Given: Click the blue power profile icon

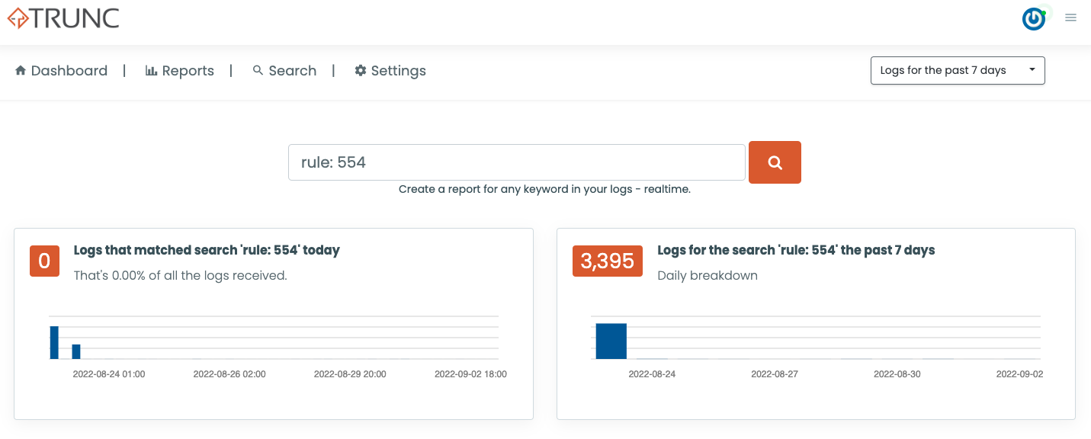Looking at the screenshot, I should coord(1034,19).
